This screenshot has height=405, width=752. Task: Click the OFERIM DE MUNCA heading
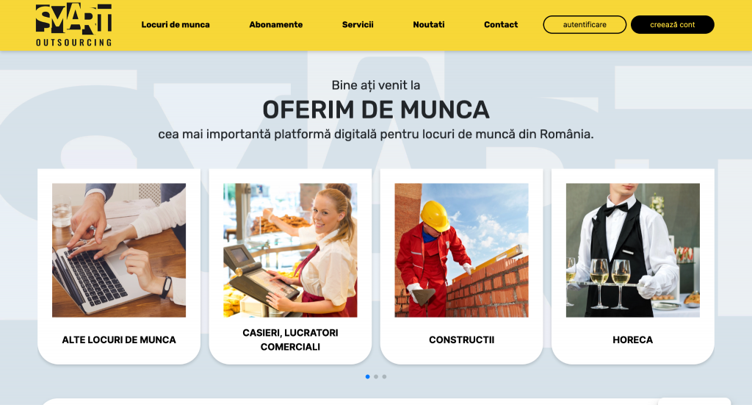click(x=376, y=110)
